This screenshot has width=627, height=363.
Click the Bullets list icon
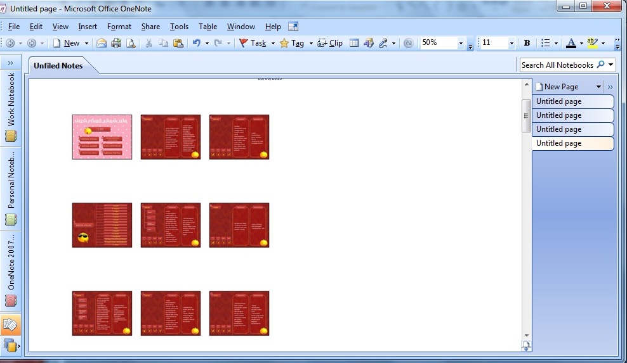pos(545,43)
